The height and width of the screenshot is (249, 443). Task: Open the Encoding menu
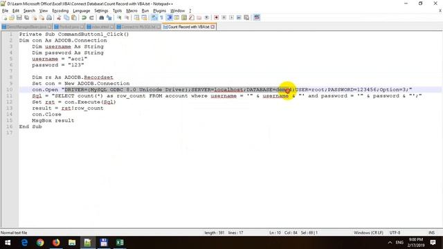(x=60, y=11)
